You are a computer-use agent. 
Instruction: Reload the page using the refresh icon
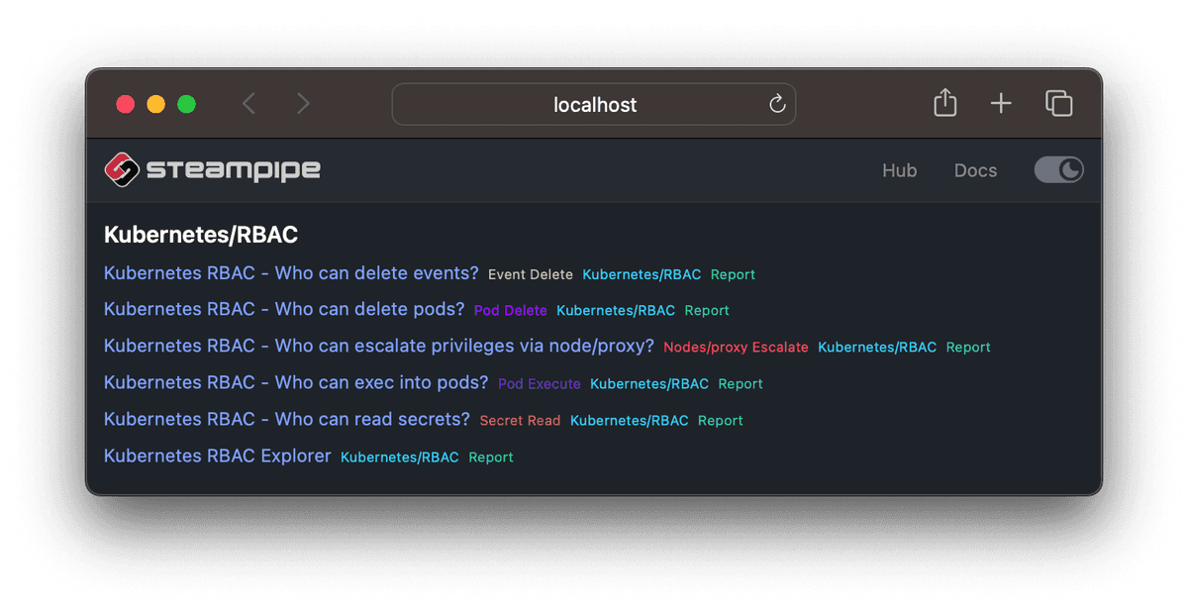[776, 104]
